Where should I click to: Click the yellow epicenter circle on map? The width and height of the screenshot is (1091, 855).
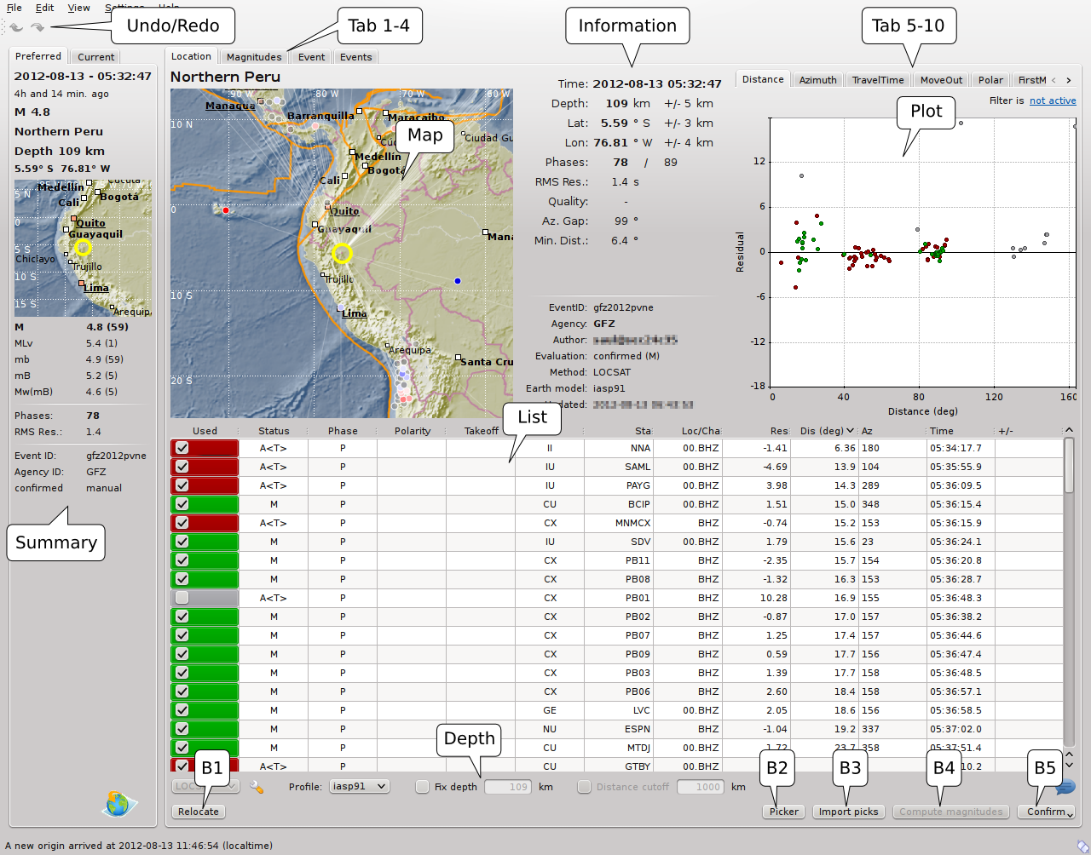[x=342, y=253]
